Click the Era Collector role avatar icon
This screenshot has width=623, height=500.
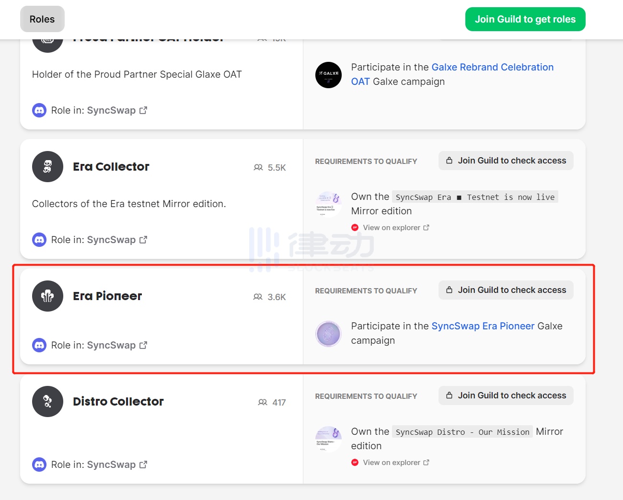tap(47, 166)
